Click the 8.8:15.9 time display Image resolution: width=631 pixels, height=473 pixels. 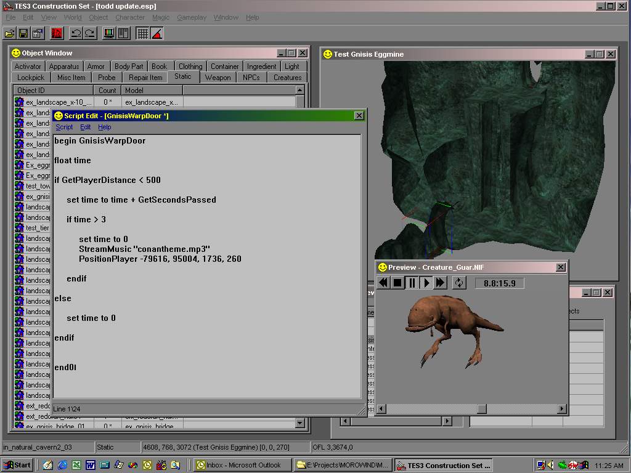(x=499, y=283)
